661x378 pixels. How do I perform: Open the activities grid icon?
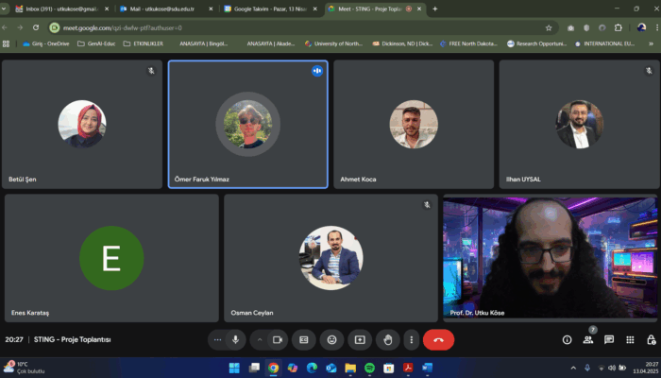click(x=629, y=339)
